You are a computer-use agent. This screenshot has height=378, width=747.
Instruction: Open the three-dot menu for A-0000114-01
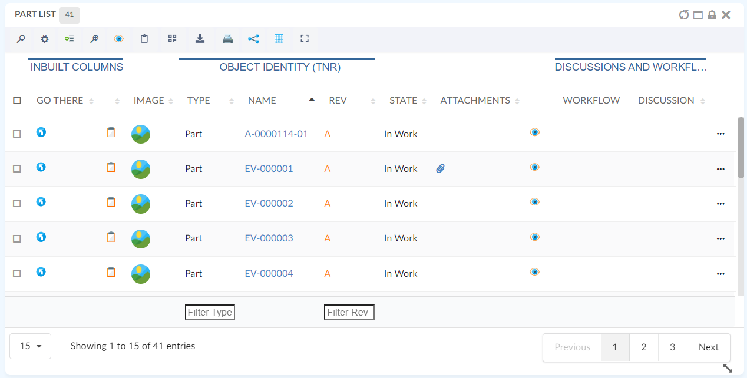(720, 134)
